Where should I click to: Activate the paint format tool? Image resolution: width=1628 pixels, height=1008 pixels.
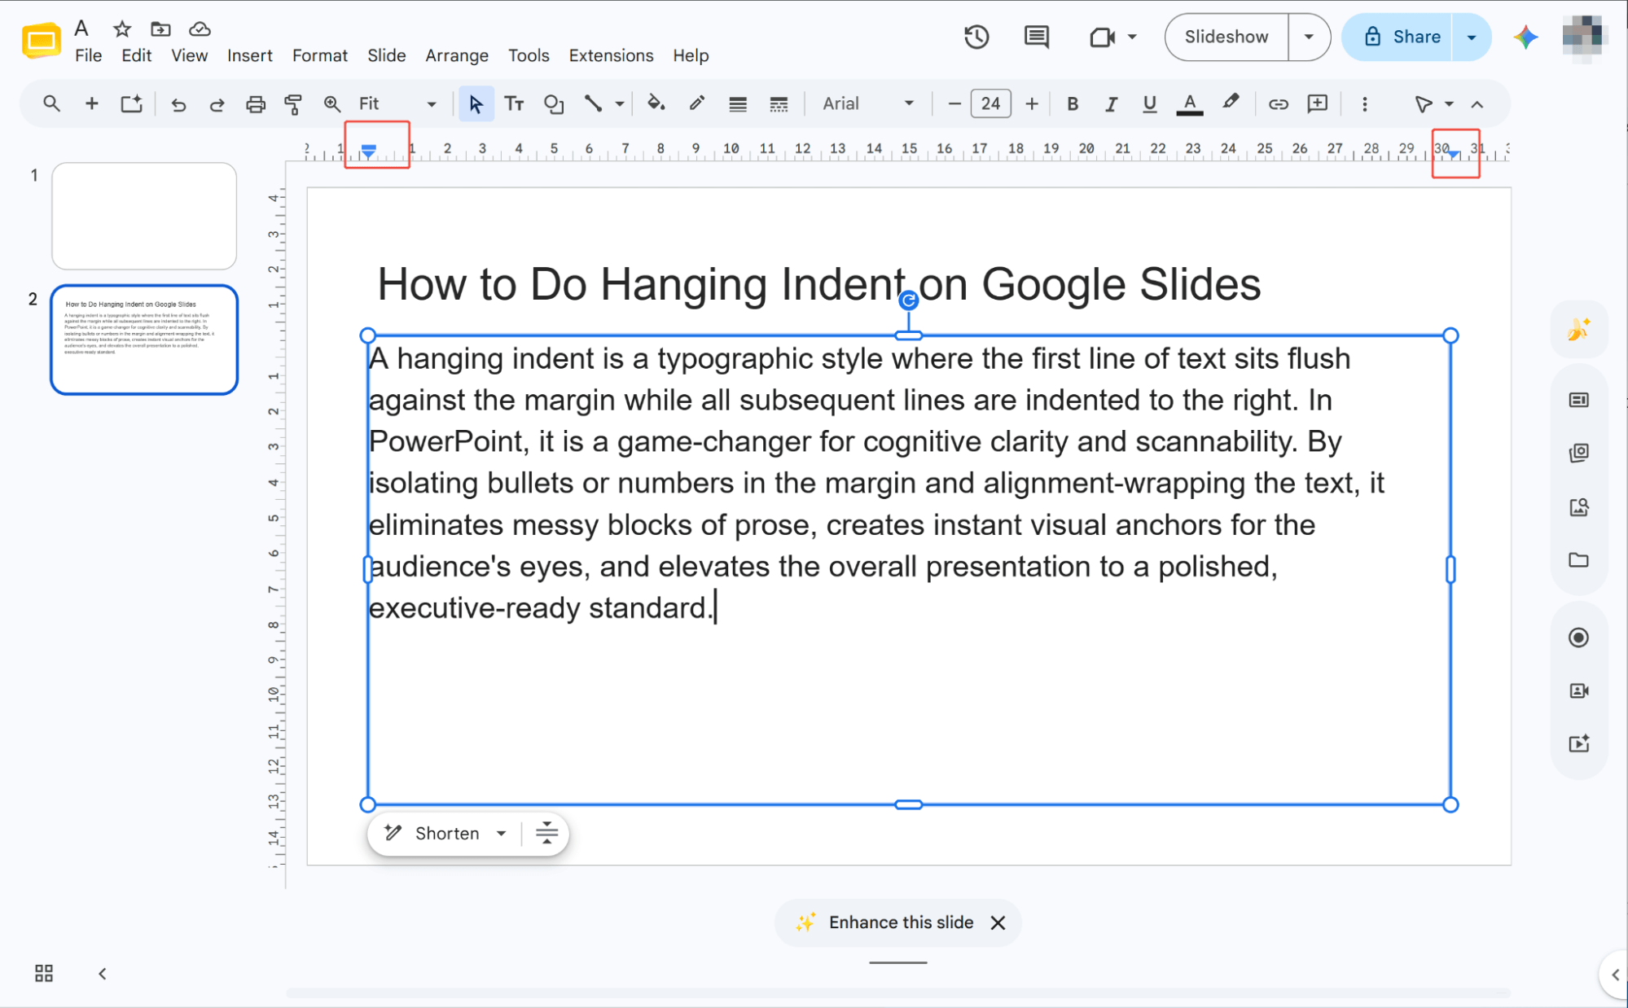click(293, 103)
